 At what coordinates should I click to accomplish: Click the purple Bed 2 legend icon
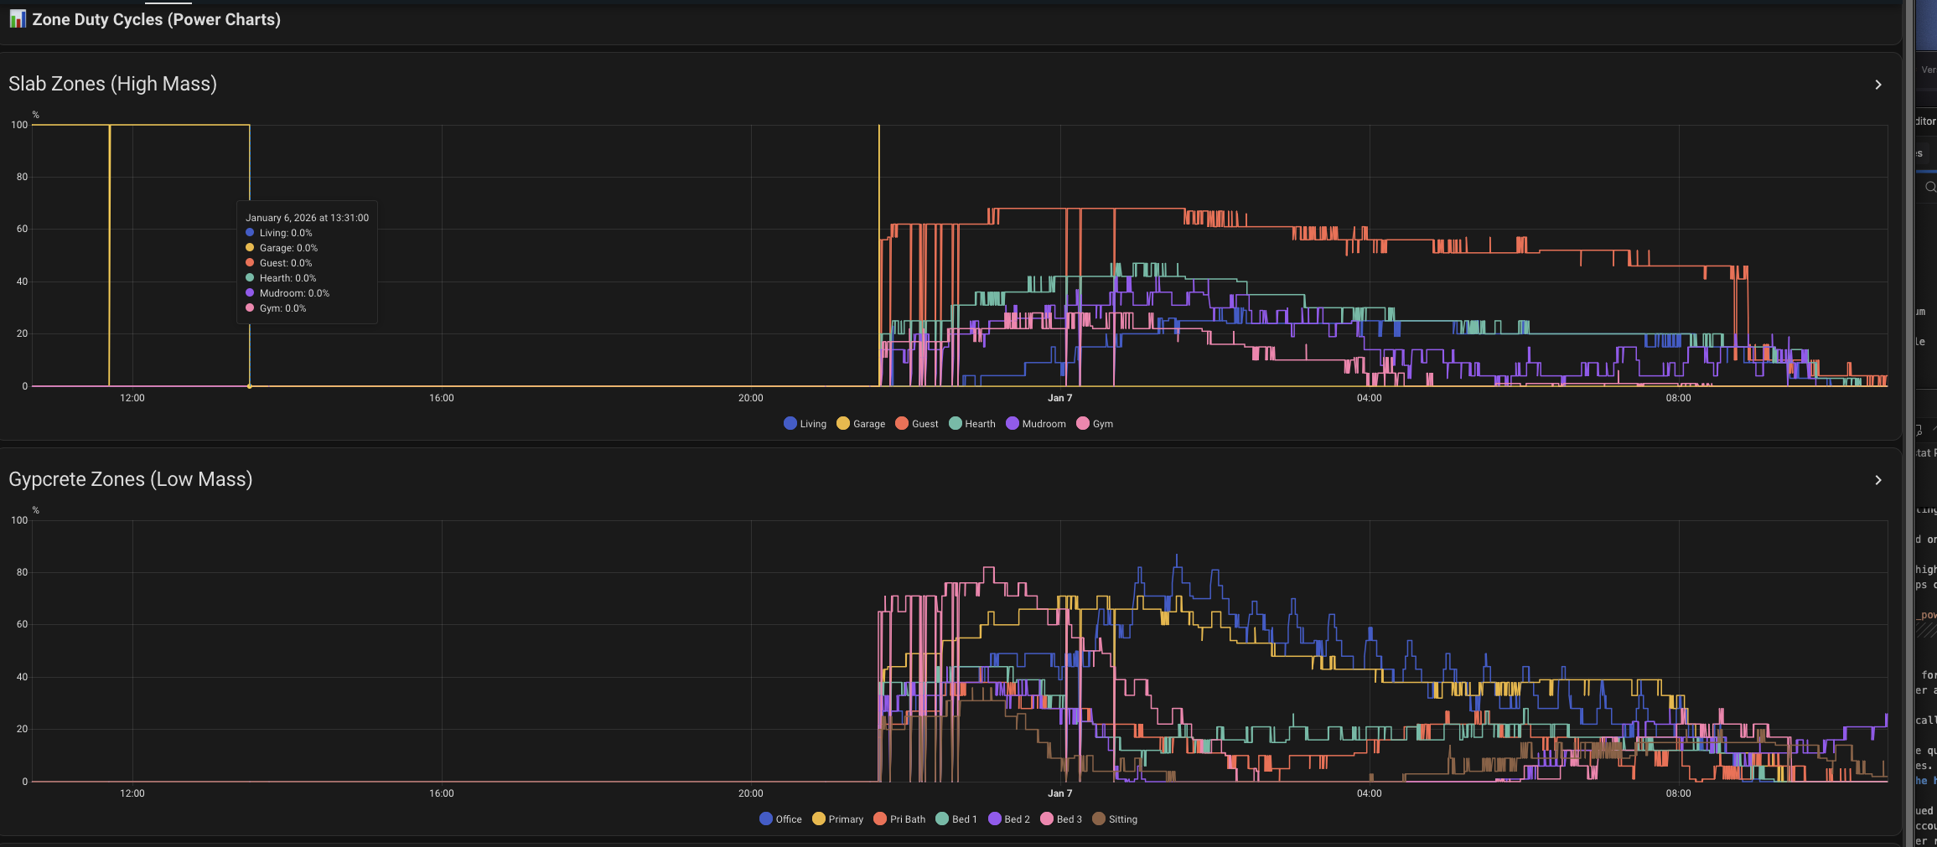[x=993, y=819]
